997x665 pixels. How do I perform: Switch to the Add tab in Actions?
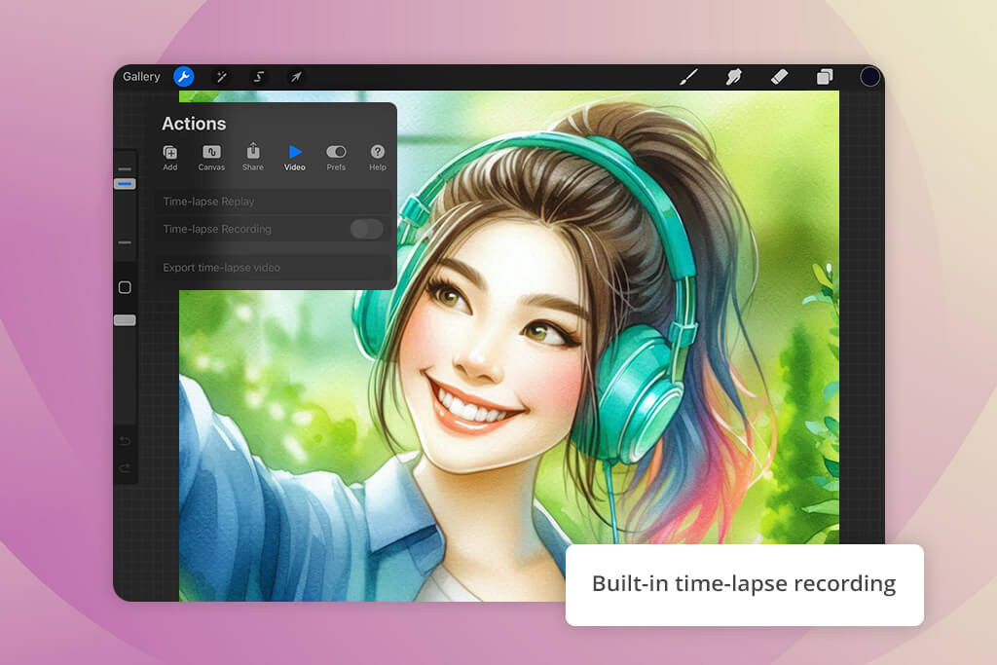[169, 158]
